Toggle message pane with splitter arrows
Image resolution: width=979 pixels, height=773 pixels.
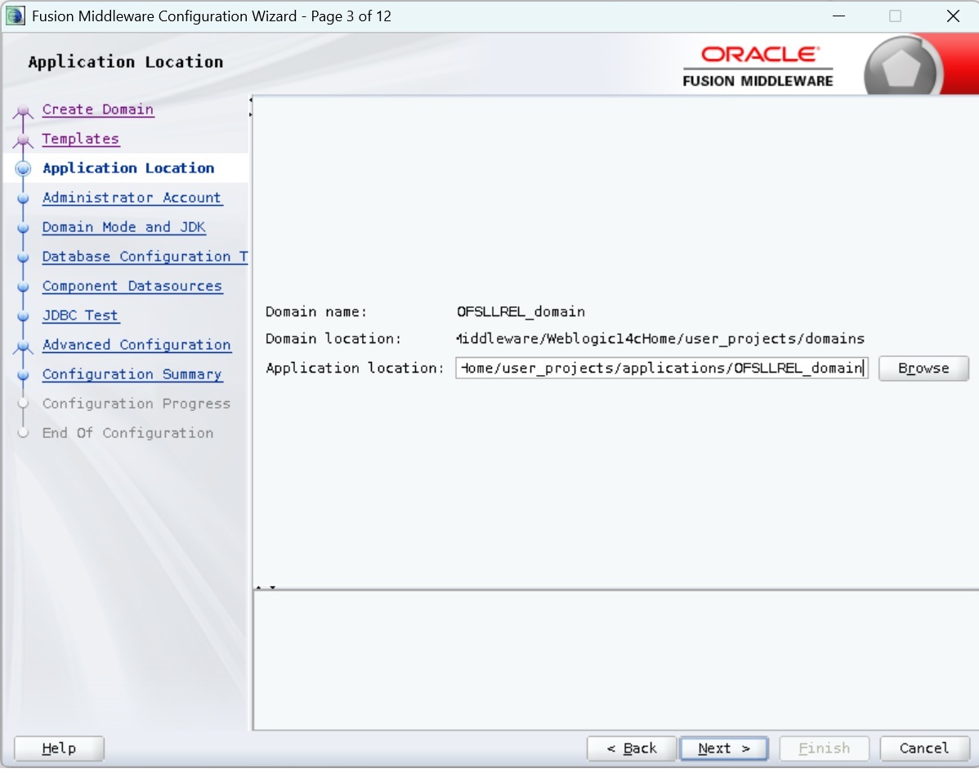click(266, 587)
